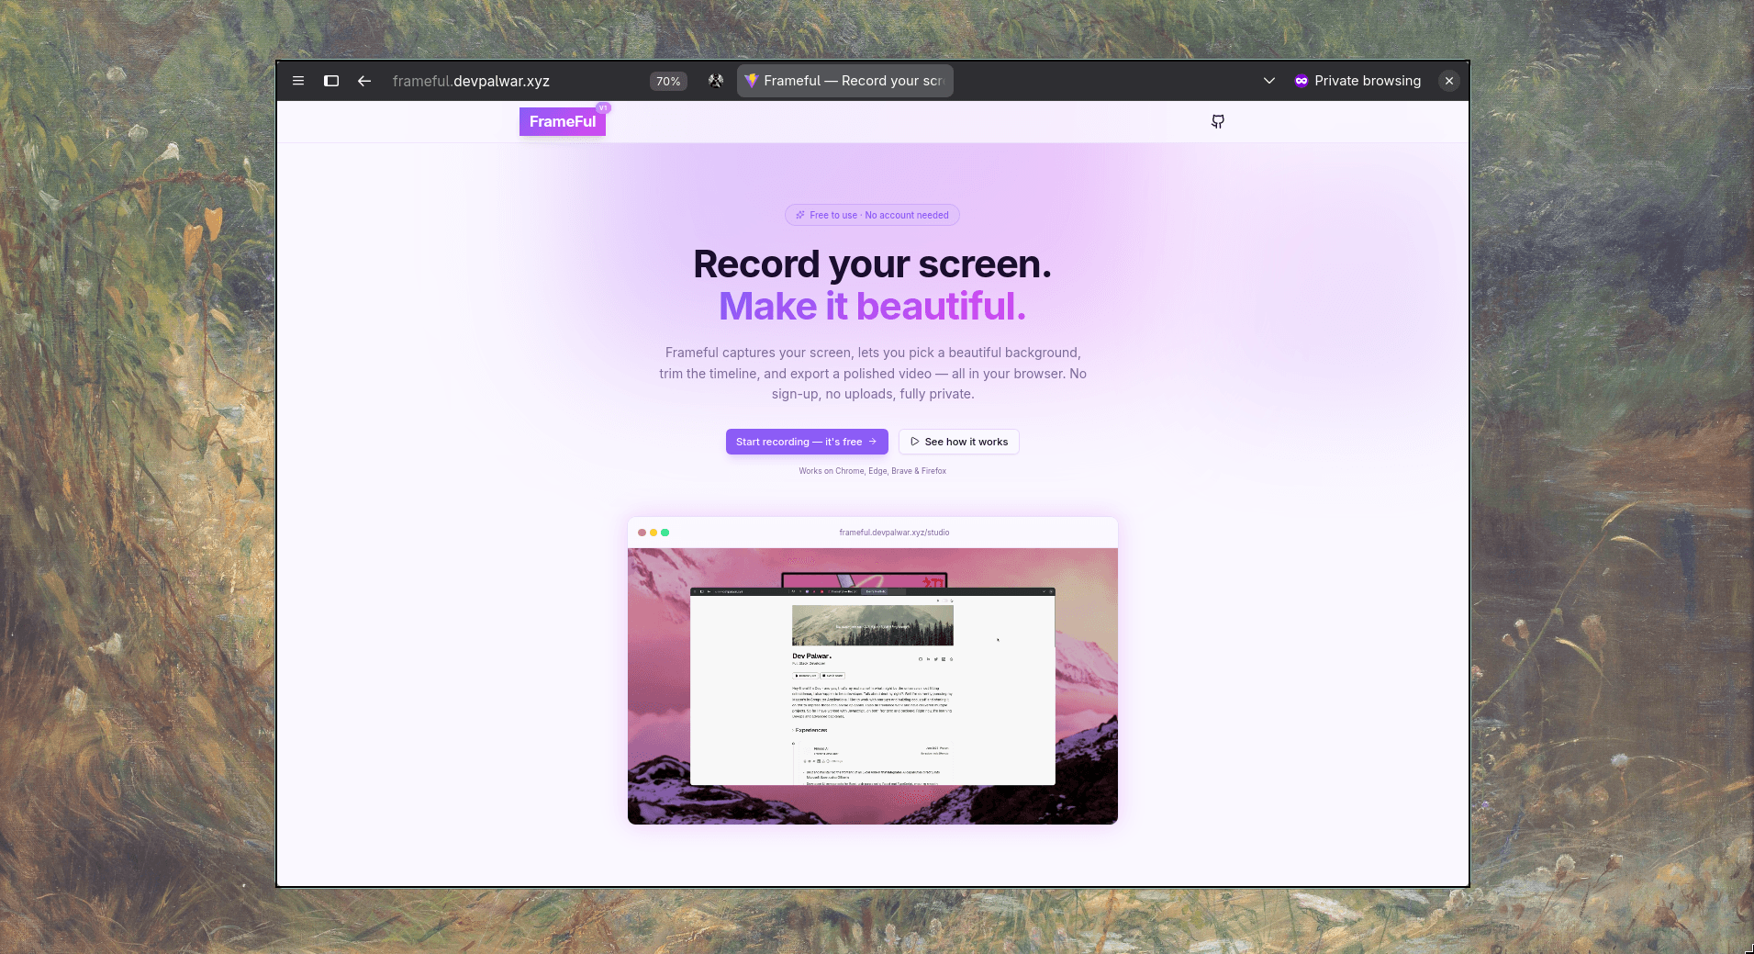Click the private browsing mask icon

pyautogui.click(x=1301, y=81)
